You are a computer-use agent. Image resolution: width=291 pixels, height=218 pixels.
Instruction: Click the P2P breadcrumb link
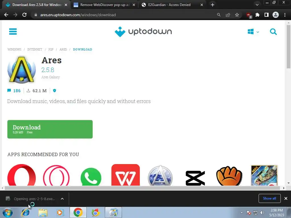pyautogui.click(x=51, y=49)
